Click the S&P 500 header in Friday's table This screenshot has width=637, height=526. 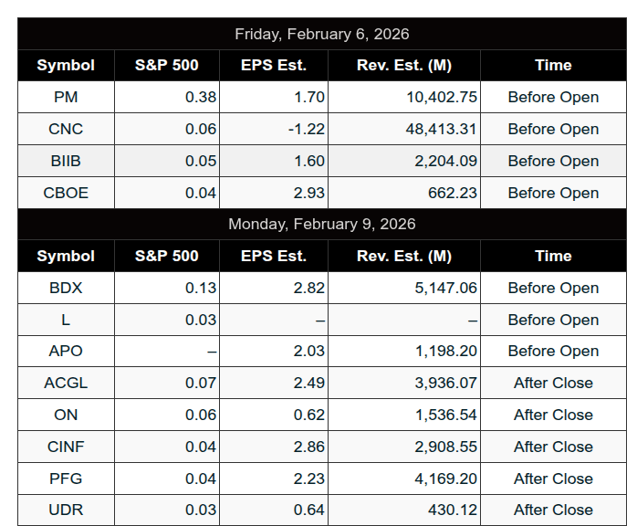[x=166, y=66]
